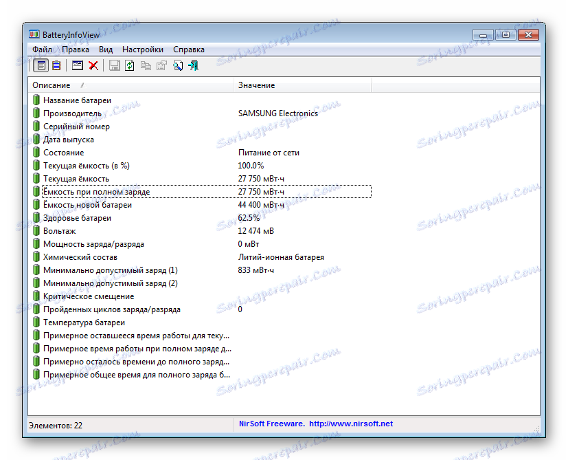Clear the battery log with red X icon

(x=94, y=65)
